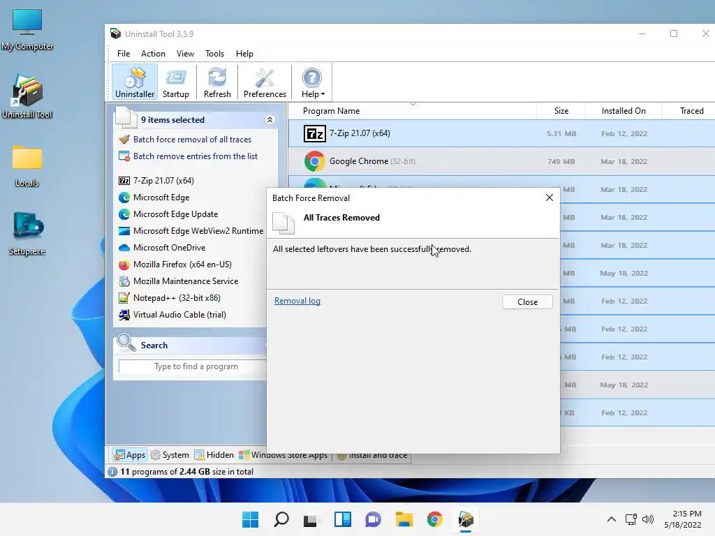The width and height of the screenshot is (715, 536).
Task: Open taskbar Search
Action: (281, 519)
